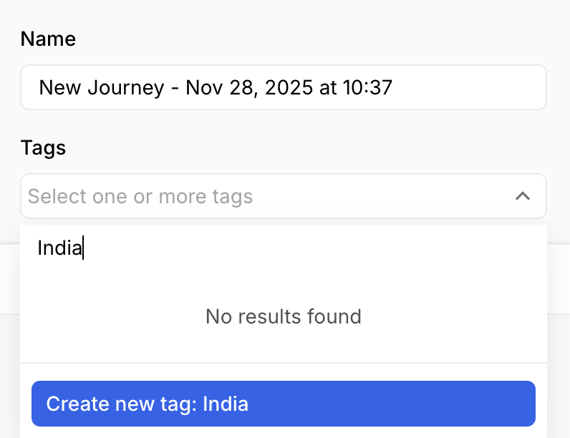Click the Create new tag: India button
Screen dimensions: 570x438
(284, 404)
